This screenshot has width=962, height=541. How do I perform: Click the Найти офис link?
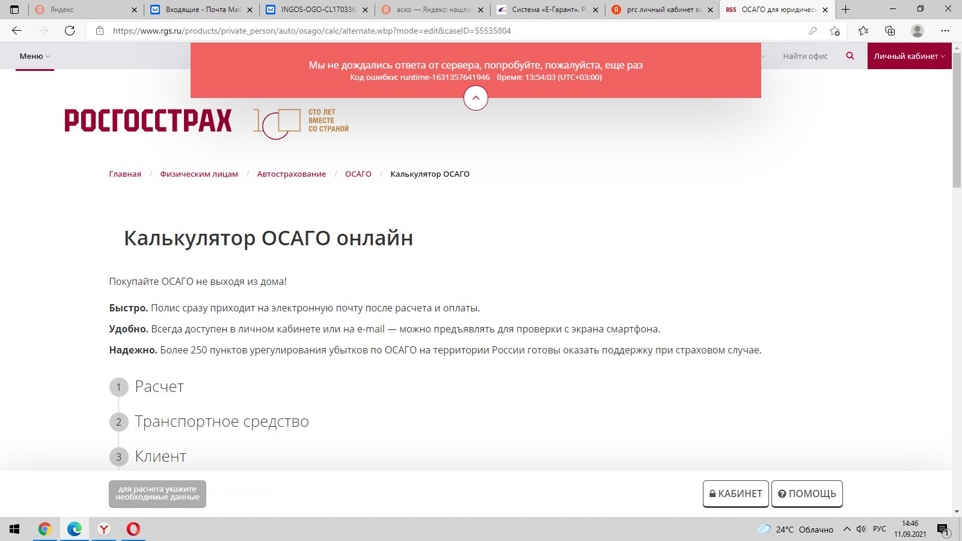pos(805,56)
